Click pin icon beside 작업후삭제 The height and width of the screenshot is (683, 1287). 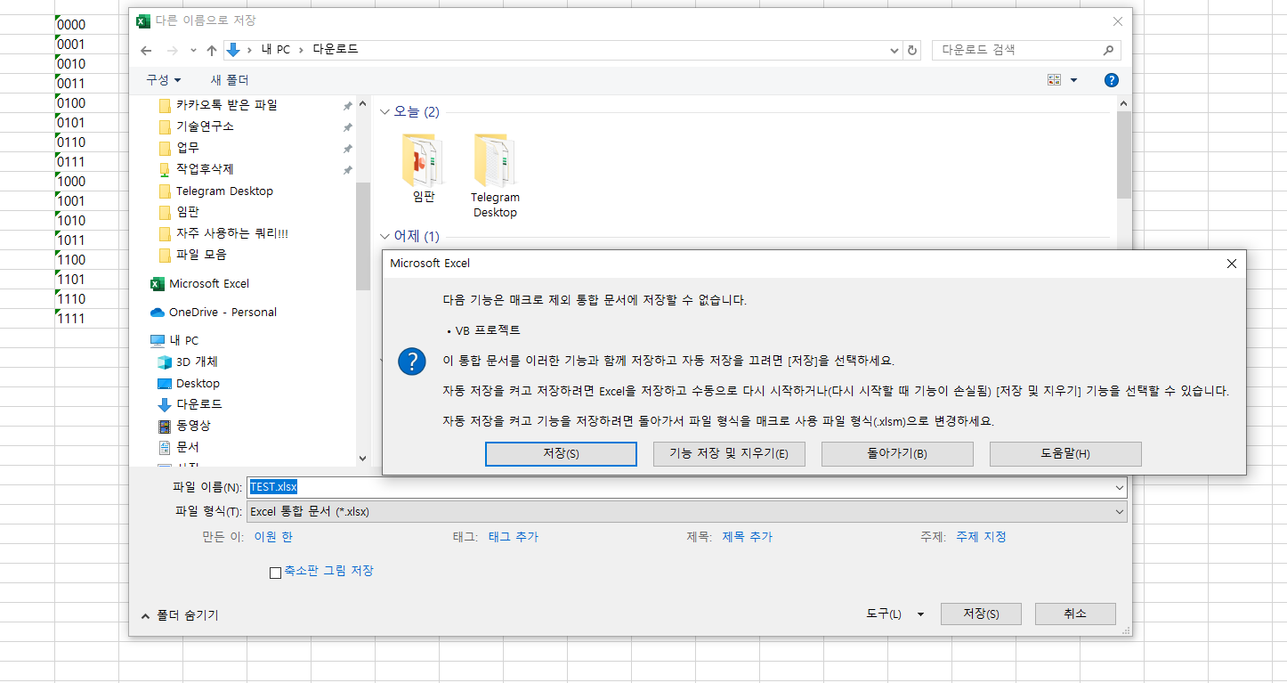pos(347,170)
